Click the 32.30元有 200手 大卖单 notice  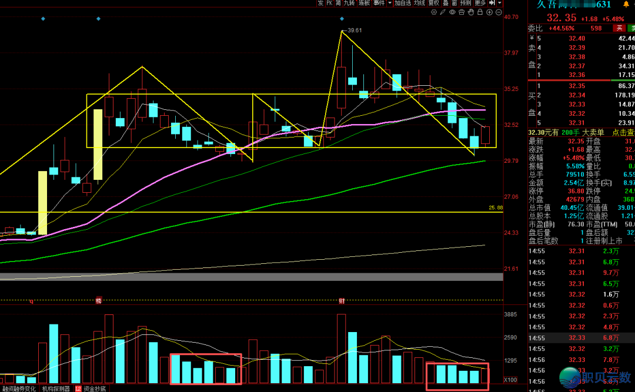(566, 132)
